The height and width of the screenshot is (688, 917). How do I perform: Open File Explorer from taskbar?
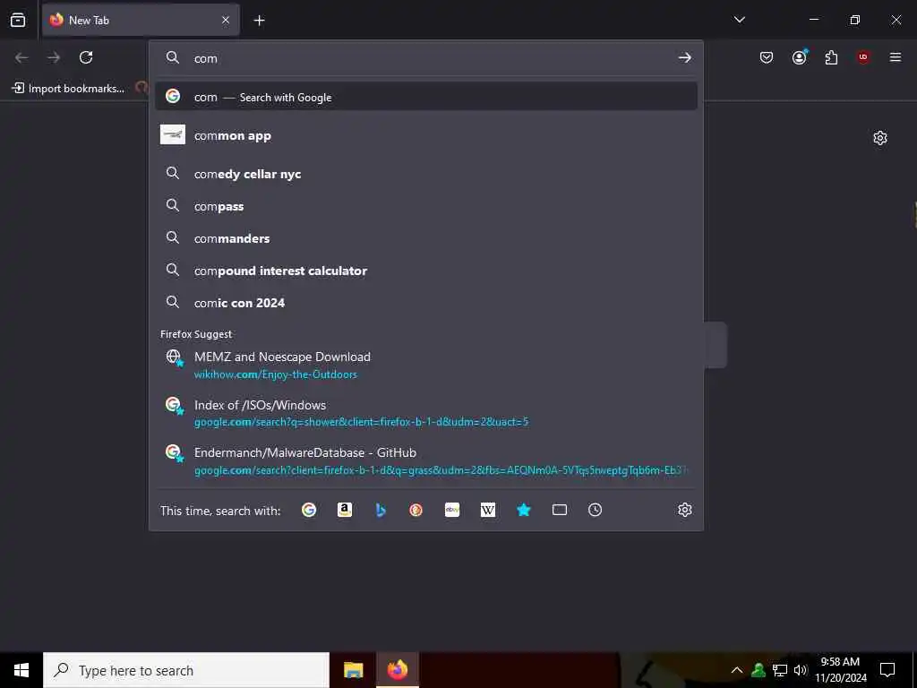(x=353, y=670)
